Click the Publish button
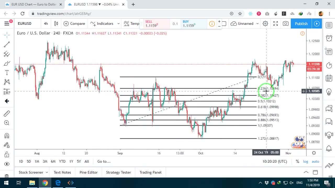The height and width of the screenshot is (188, 335). (301, 23)
